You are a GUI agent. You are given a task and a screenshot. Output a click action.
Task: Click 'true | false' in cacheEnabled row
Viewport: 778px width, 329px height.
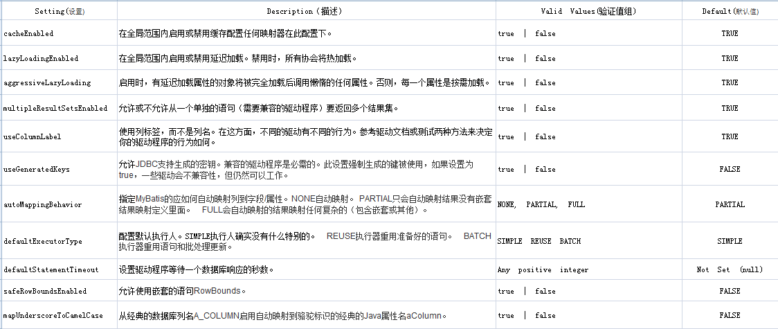[x=527, y=34]
